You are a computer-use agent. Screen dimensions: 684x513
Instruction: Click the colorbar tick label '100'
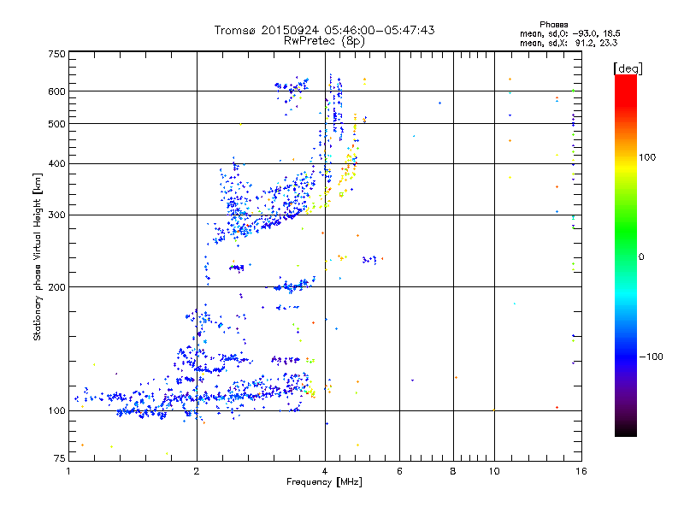click(647, 157)
